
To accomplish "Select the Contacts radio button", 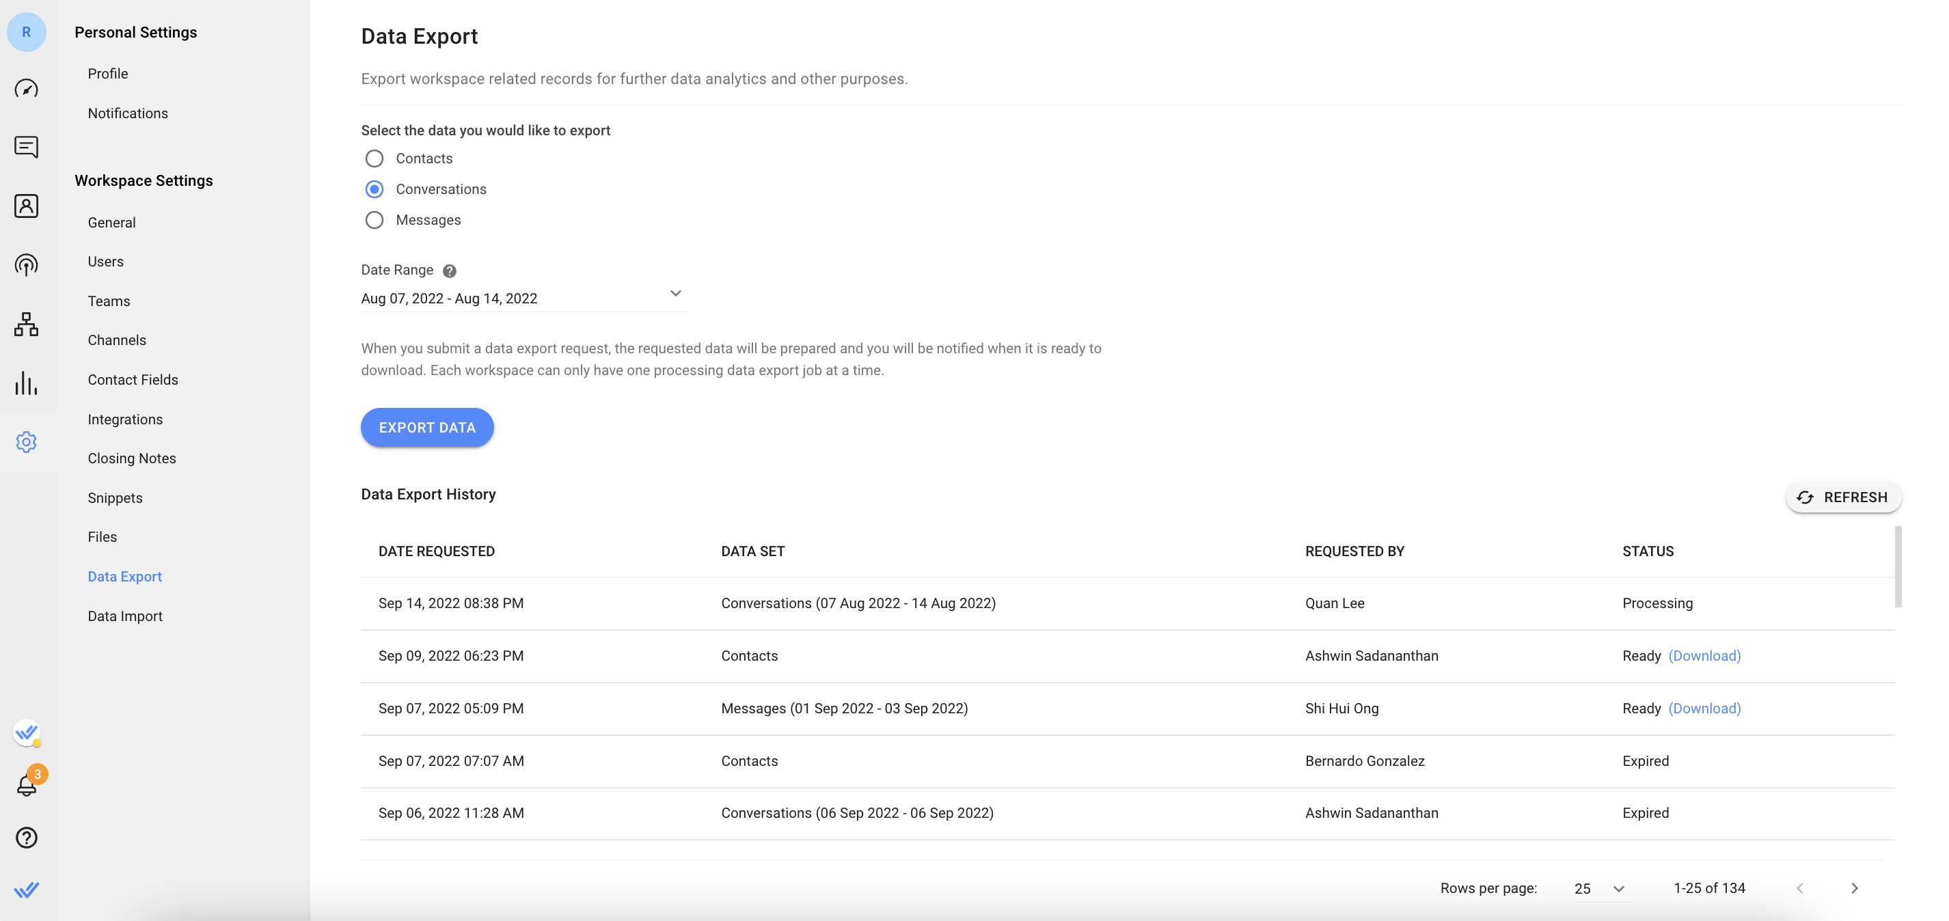I will [373, 159].
